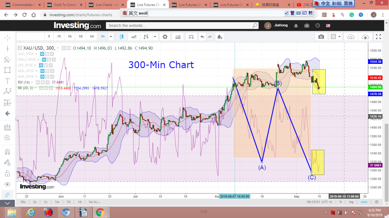The height and width of the screenshot is (218, 389).
Task: Toggle lock all drawing tools
Action: (x=7, y=173)
